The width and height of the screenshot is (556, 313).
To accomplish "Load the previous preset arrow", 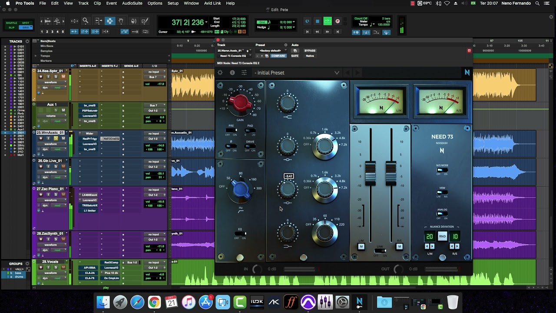I will click(x=348, y=73).
